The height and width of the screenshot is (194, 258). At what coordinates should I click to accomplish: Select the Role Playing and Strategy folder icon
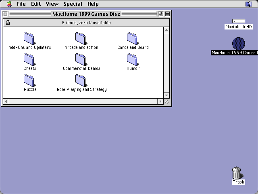point(81,80)
